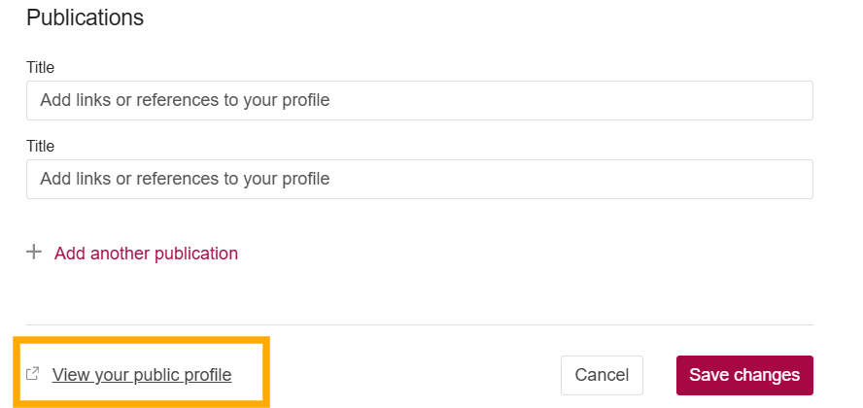Image resolution: width=863 pixels, height=408 pixels.
Task: Click placeholder text in the first Title field
Action: [x=185, y=100]
